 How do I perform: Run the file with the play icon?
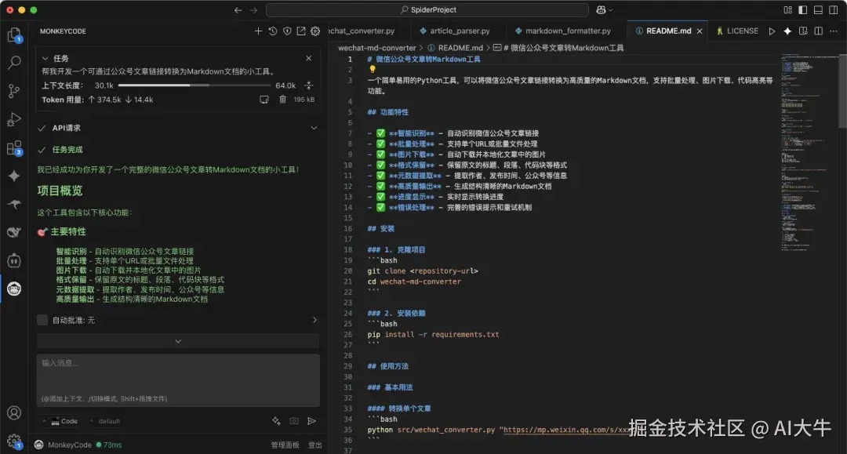(x=772, y=31)
